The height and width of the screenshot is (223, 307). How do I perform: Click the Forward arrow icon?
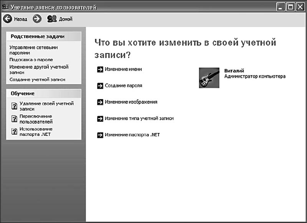pyautogui.click(x=37, y=19)
